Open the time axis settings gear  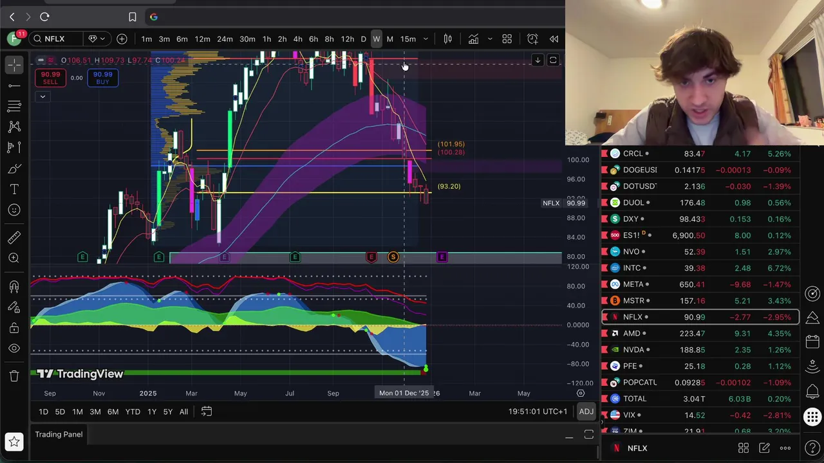point(581,393)
